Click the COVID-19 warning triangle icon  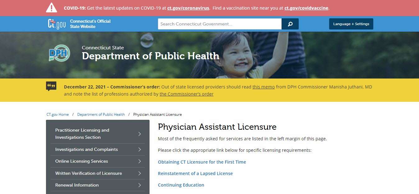(x=51, y=7)
